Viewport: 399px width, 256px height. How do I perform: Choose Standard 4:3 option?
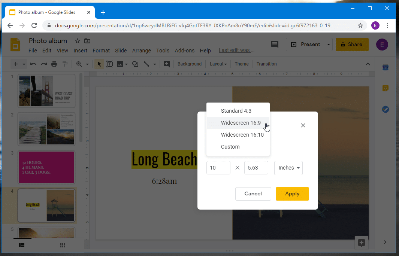237,111
